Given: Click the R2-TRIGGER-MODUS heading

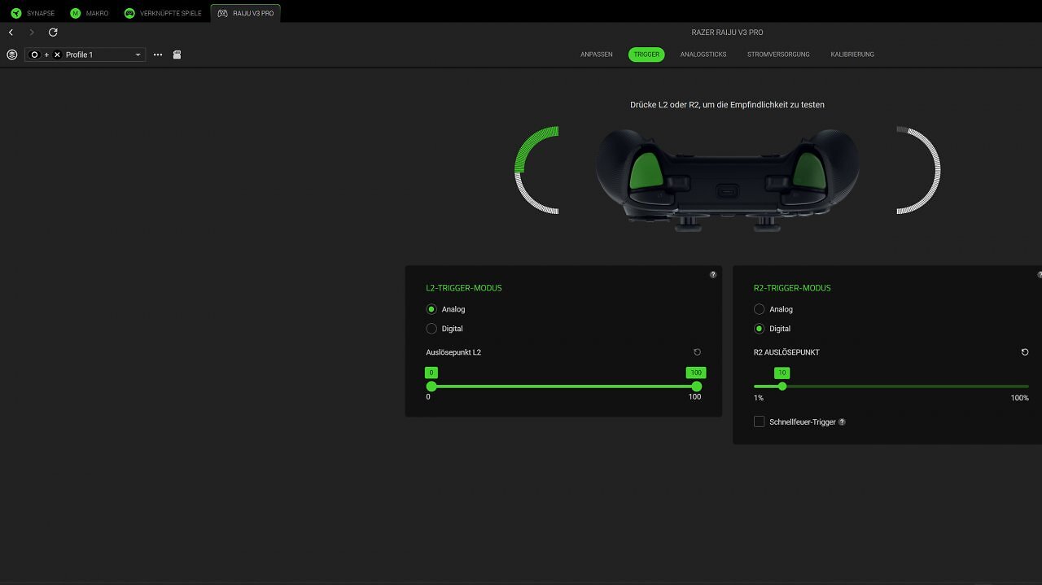Looking at the screenshot, I should (792, 288).
